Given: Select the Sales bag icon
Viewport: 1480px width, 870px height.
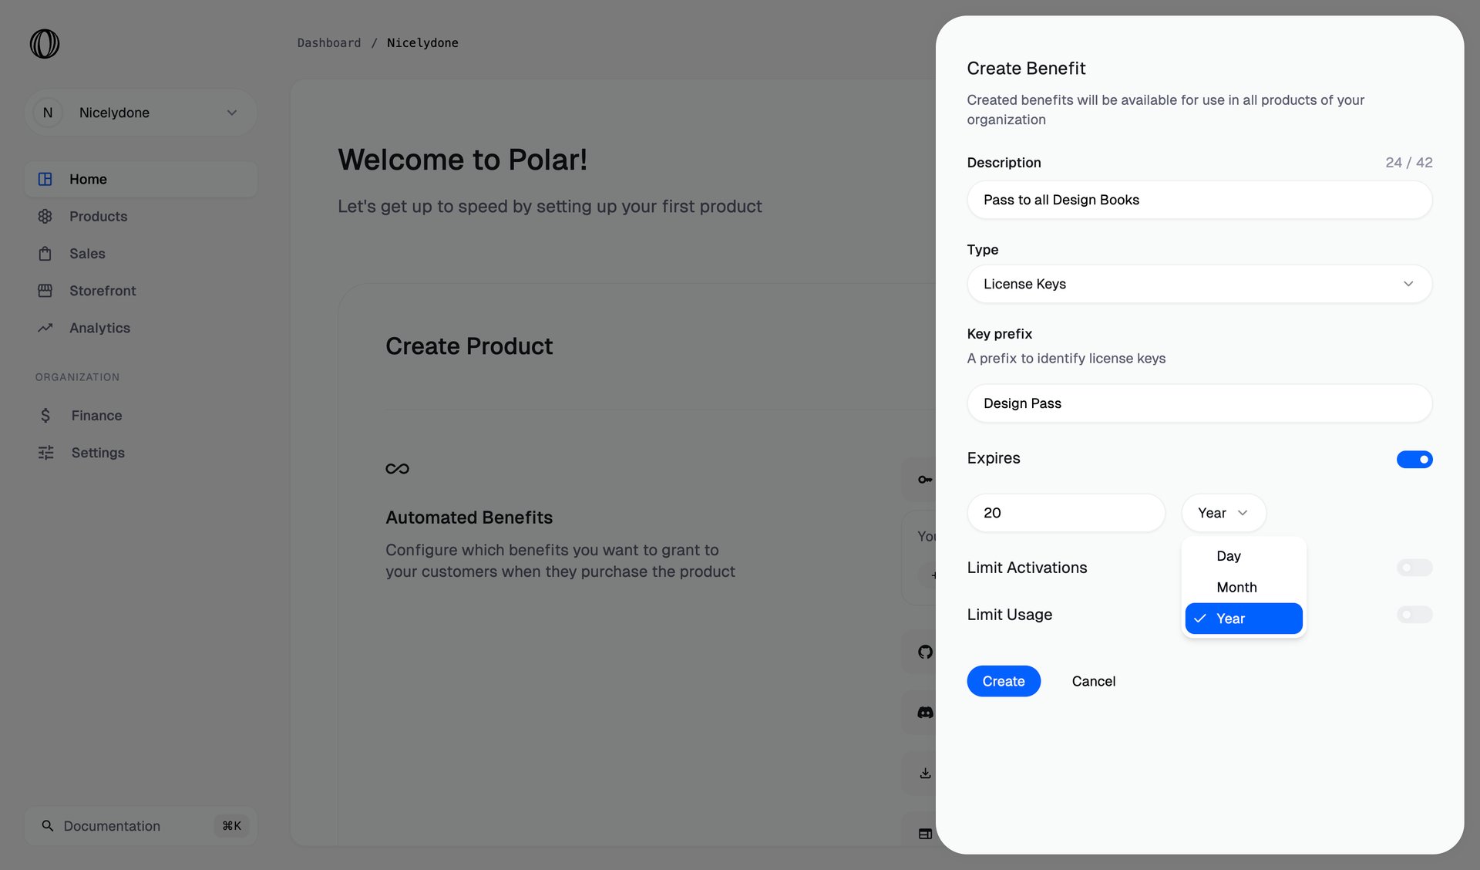Looking at the screenshot, I should coord(45,253).
